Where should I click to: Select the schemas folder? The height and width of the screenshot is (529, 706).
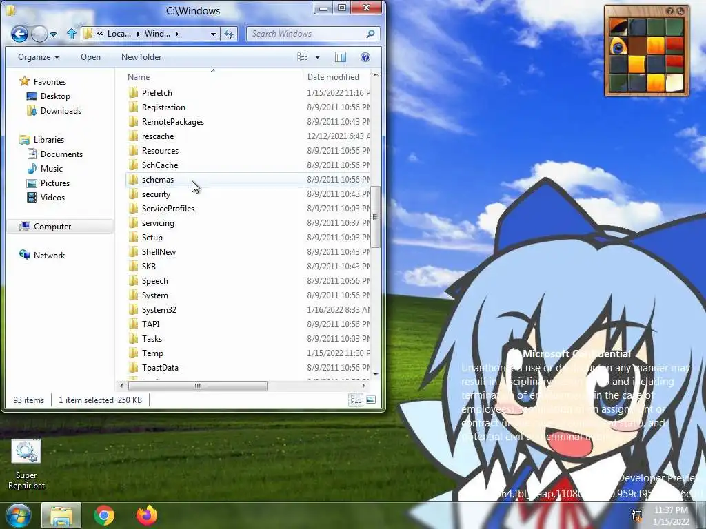[x=248, y=180]
